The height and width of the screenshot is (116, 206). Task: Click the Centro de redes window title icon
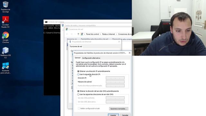[63, 25]
